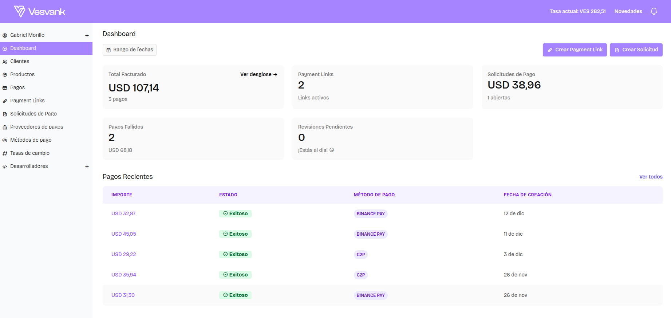This screenshot has width=671, height=318.
Task: Click the ESTADO column header
Action: 228,195
